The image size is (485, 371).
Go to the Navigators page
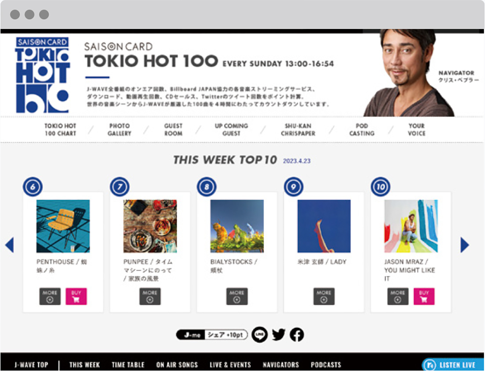281,364
